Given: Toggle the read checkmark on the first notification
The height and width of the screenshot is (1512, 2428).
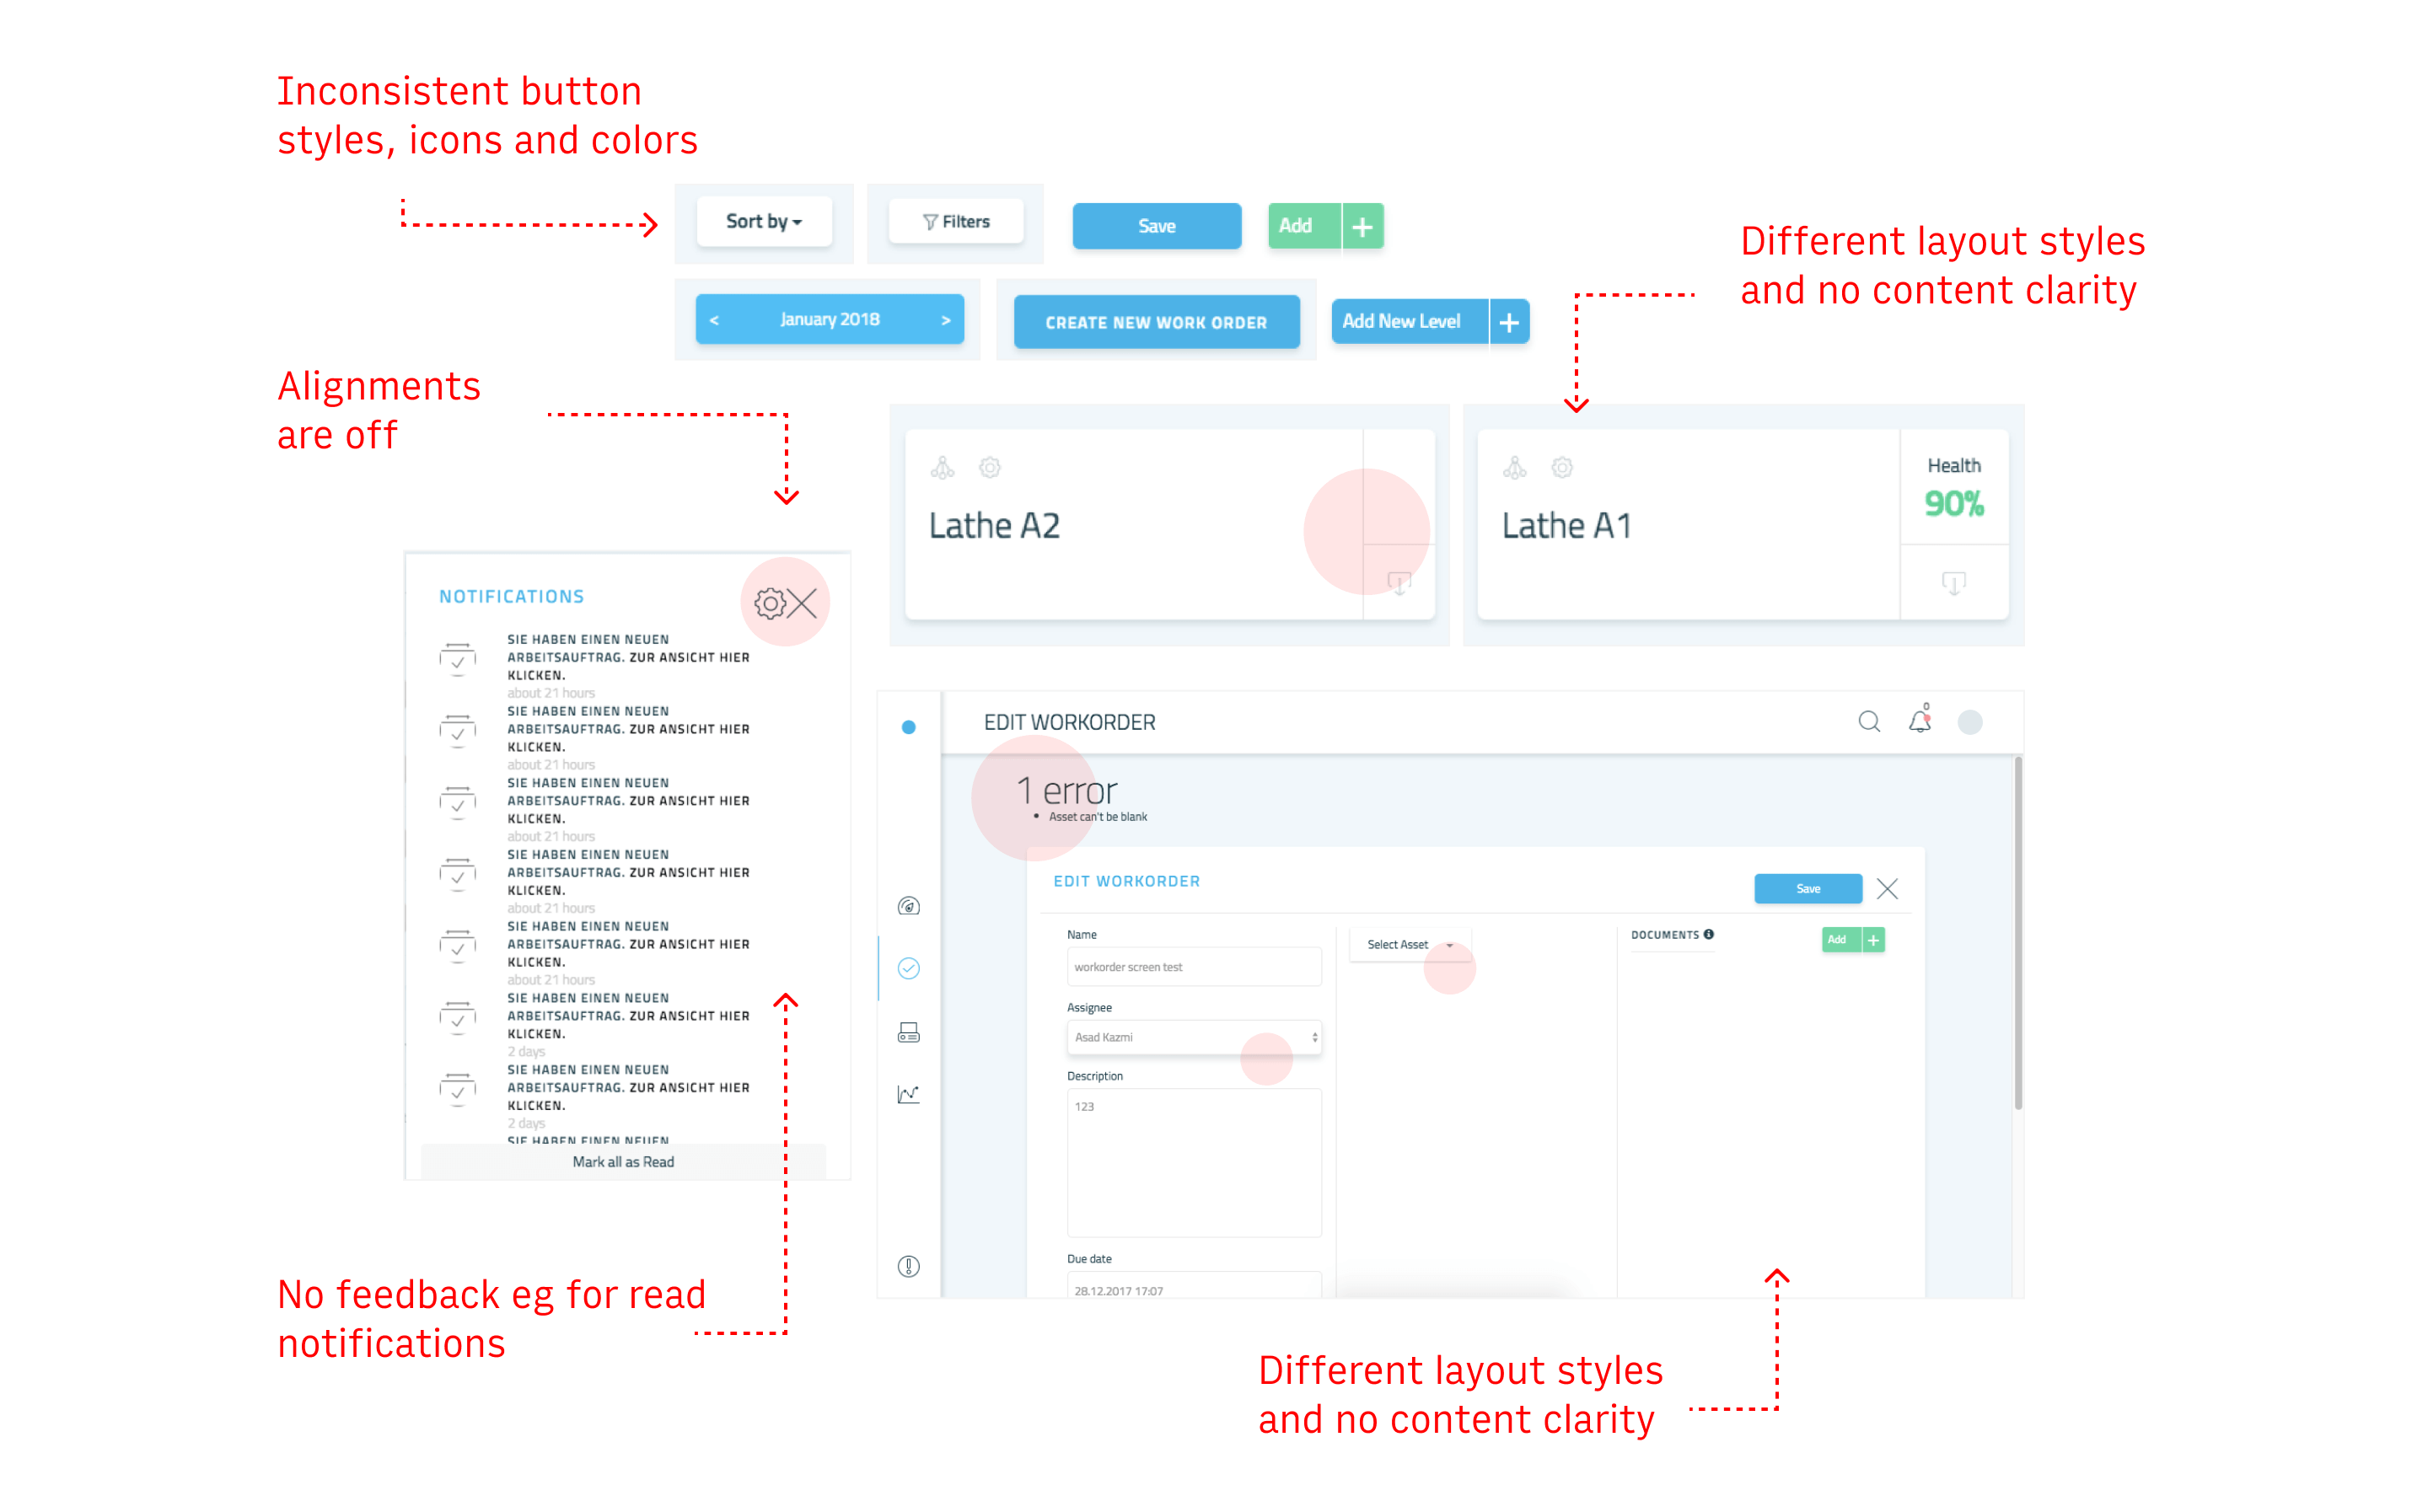Looking at the screenshot, I should (x=457, y=660).
